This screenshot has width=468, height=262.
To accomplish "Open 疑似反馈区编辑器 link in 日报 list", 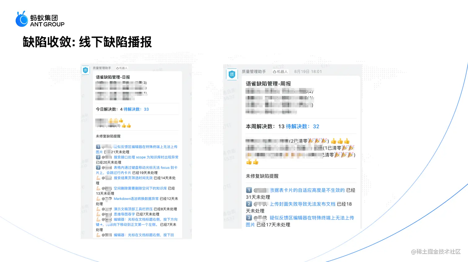I will click(136, 149).
